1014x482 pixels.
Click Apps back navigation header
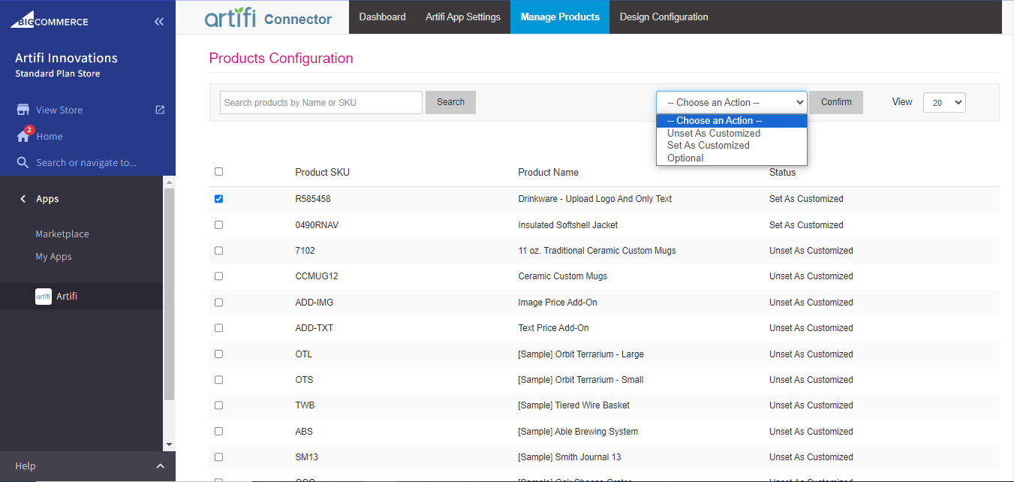(x=47, y=199)
